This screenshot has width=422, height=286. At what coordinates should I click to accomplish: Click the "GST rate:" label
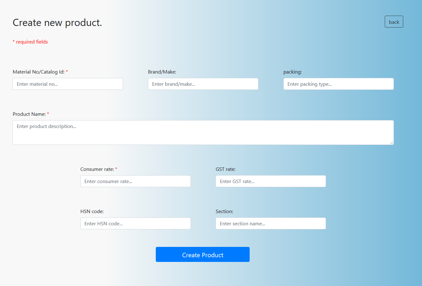point(226,169)
